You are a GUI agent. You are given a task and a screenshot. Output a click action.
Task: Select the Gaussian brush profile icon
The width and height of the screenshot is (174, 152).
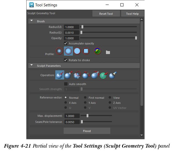[60, 51]
